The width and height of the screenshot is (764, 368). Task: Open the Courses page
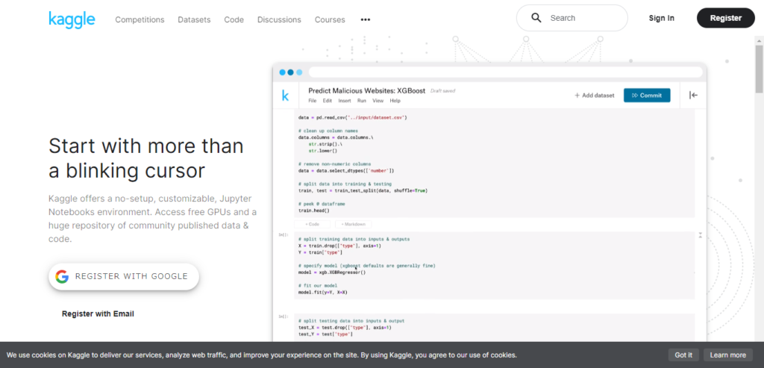(x=330, y=20)
